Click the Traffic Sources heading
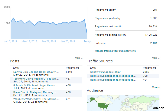The image size is (167, 111). [x=100, y=61]
